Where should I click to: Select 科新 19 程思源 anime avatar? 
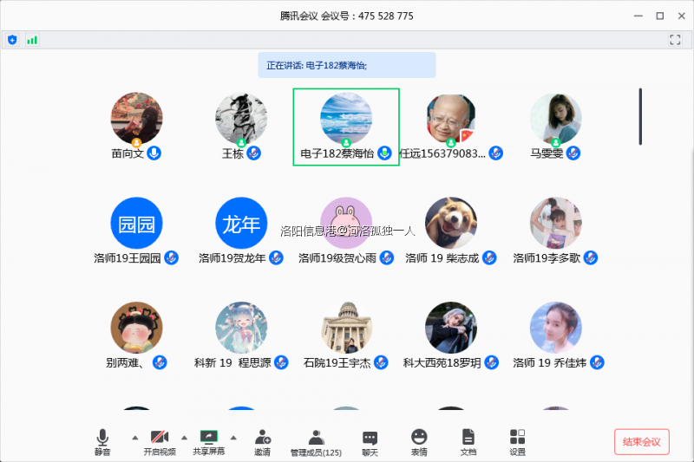point(241,328)
